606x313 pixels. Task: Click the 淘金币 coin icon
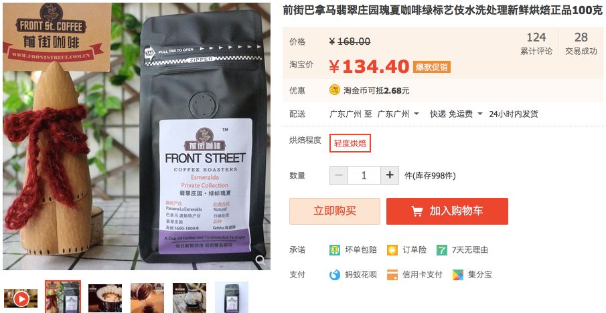[334, 90]
